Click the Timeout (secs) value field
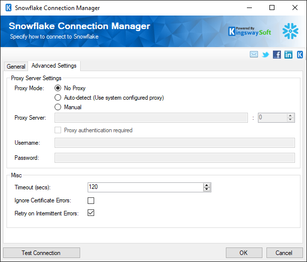The image size is (307, 262). click(x=146, y=187)
